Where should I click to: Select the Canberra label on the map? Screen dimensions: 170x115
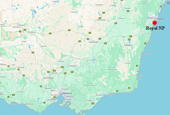(129, 45)
